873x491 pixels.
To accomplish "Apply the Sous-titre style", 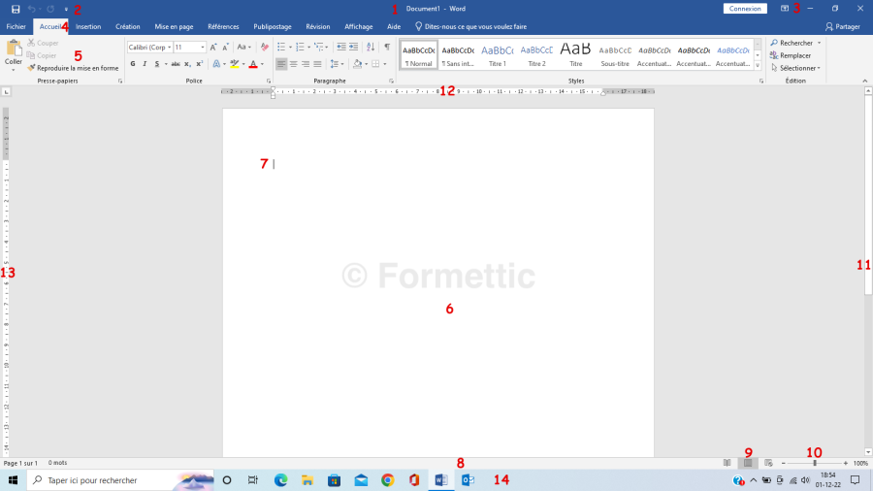I will 615,54.
